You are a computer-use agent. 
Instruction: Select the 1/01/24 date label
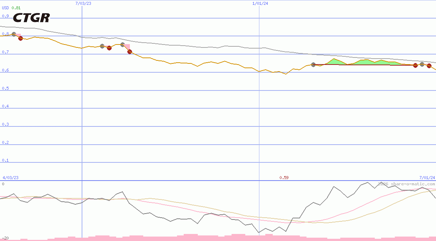260,3
